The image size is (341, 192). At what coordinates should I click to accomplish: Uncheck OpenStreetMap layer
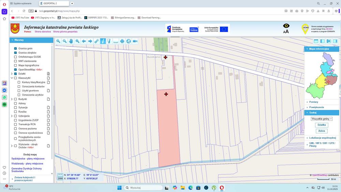tap(15, 70)
